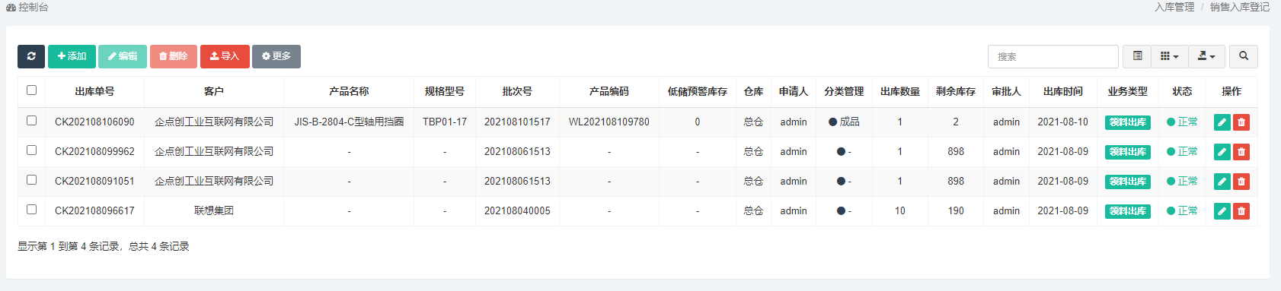Click the 入库管理 breadcrumb link

1174,7
